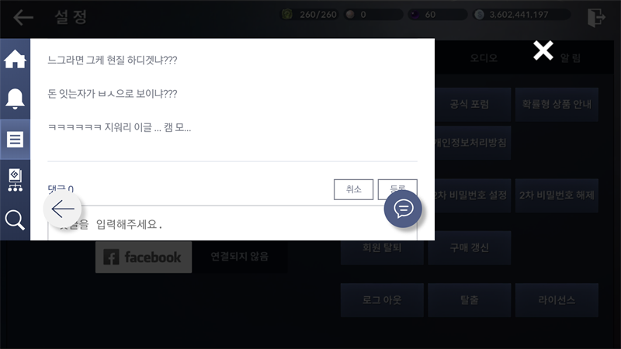Open notifications bell in sidebar
The image size is (621, 349).
pyautogui.click(x=15, y=98)
